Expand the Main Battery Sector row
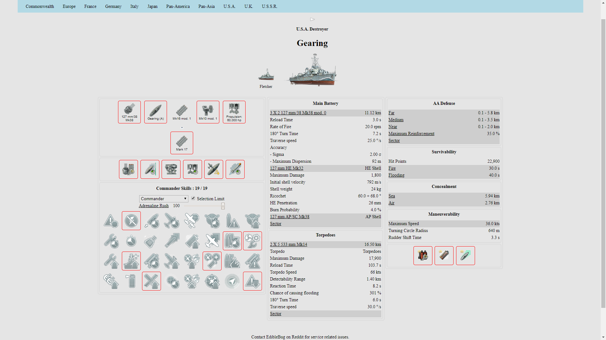Screen dimensions: 606x340 click(276, 224)
